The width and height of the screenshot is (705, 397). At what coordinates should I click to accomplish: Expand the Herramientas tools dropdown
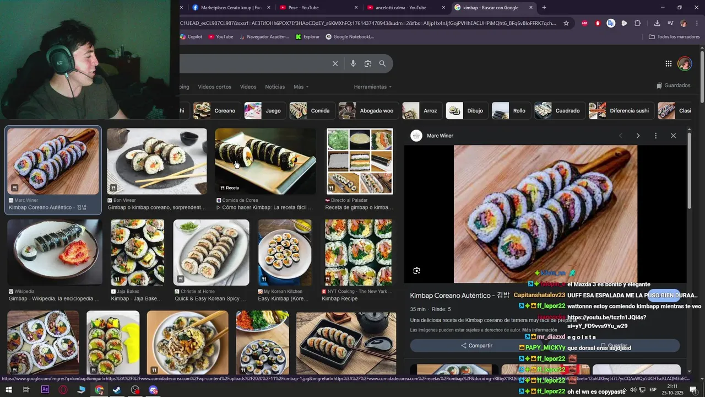[x=373, y=87]
